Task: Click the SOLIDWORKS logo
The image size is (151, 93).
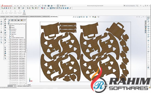Action: point(7,6)
